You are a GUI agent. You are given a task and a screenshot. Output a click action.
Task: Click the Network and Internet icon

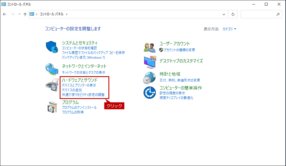point(52,69)
